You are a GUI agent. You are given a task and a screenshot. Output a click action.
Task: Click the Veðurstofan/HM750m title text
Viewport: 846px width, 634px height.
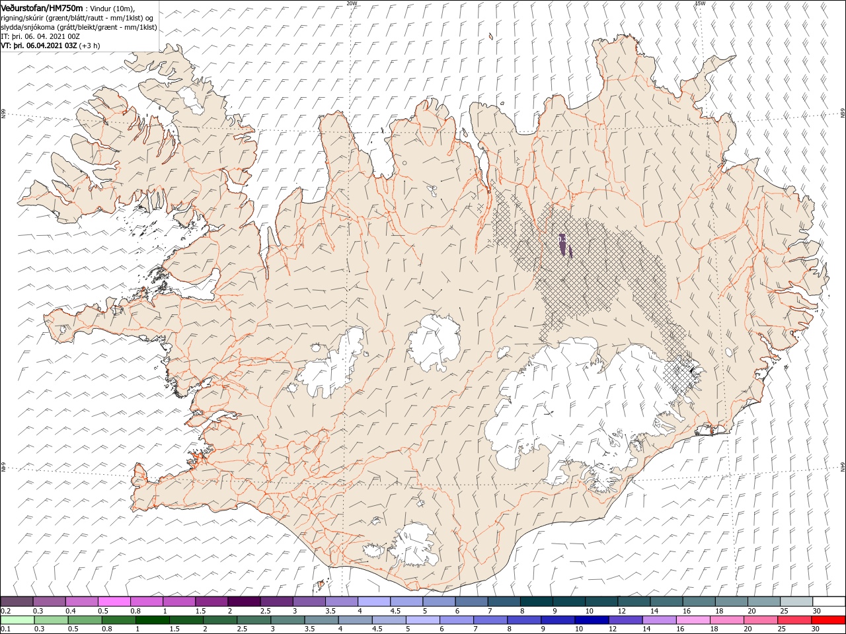click(x=42, y=7)
